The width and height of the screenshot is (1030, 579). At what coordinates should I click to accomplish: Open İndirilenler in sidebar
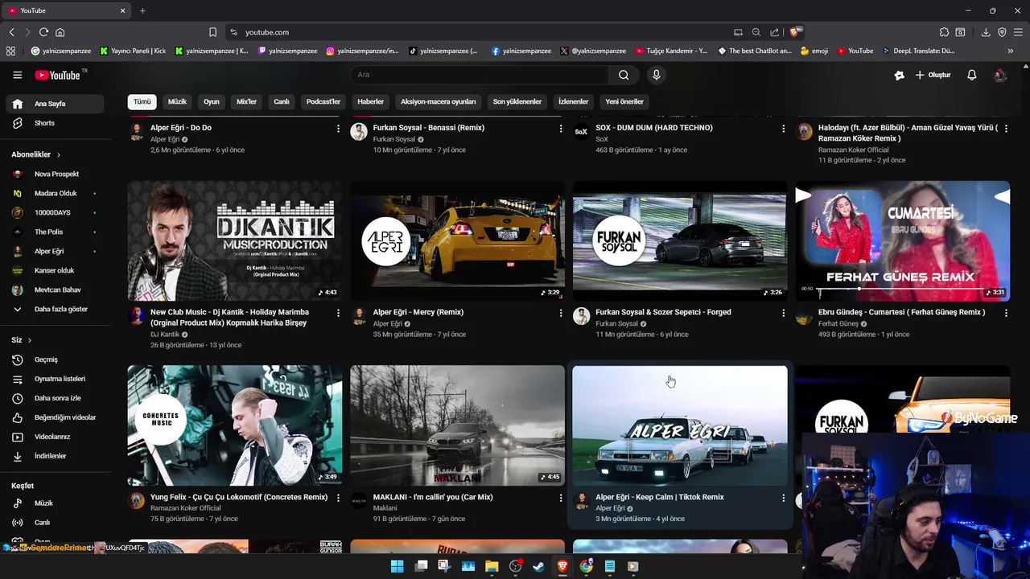click(x=55, y=456)
